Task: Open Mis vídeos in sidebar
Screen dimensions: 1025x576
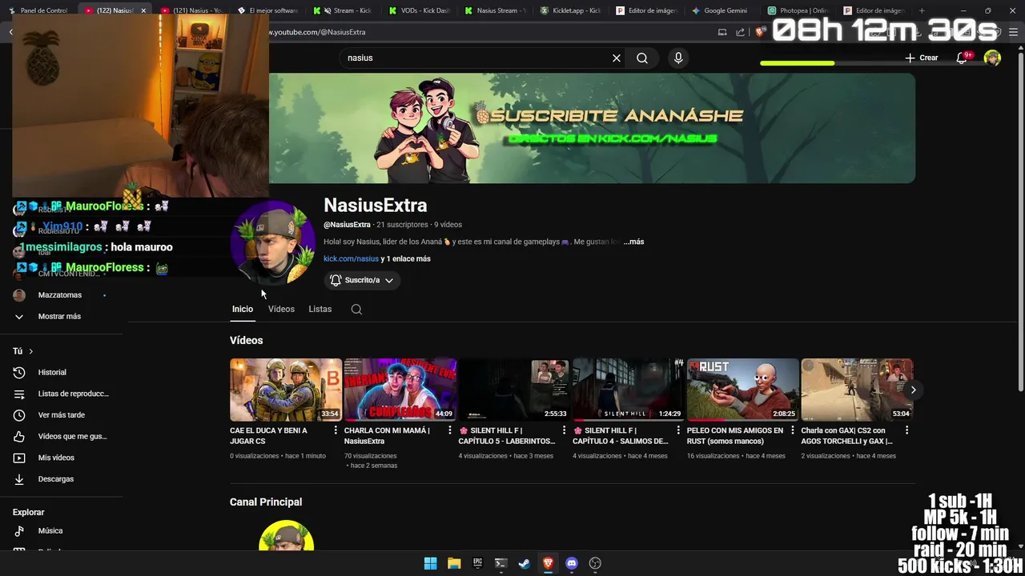Action: [x=56, y=458]
